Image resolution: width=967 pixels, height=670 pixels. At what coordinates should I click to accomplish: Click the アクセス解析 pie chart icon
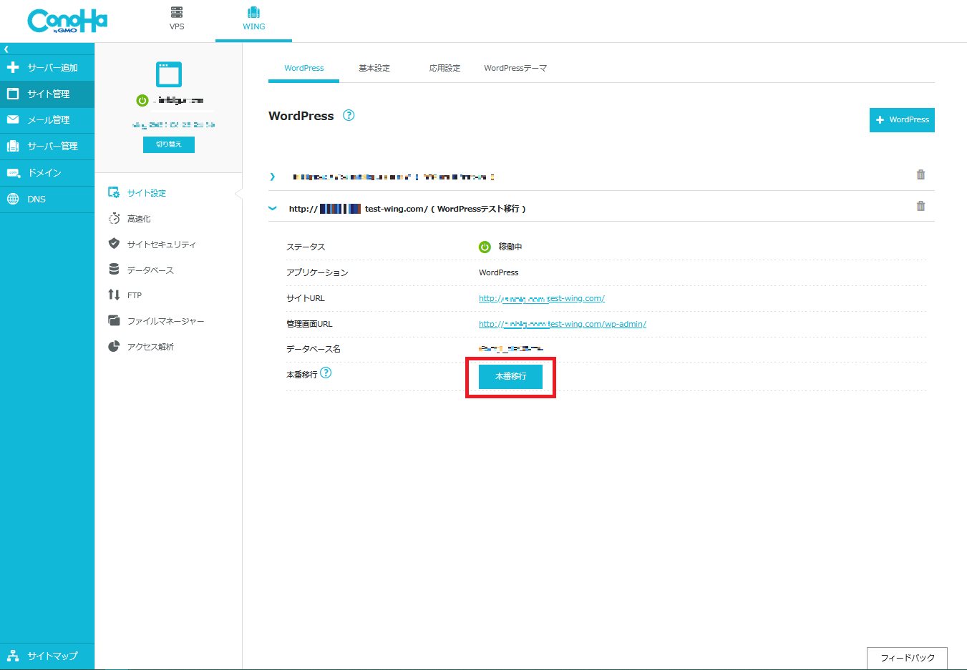114,346
